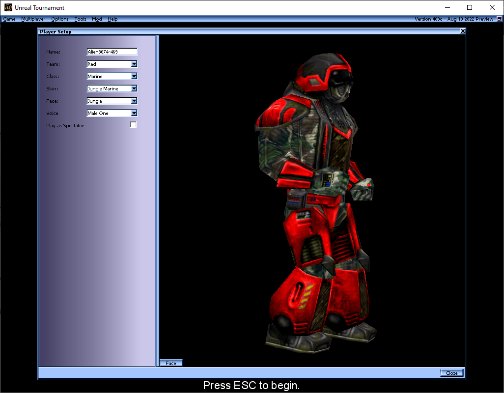This screenshot has width=504, height=393.
Task: Click the 'Play as Spectator' label
Action: (65, 126)
